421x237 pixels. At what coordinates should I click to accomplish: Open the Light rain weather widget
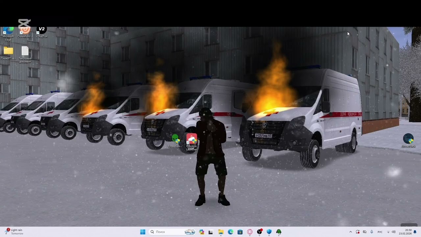coord(14,232)
